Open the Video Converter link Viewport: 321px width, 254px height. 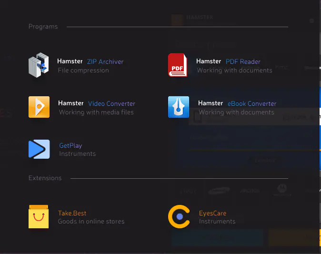pyautogui.click(x=111, y=103)
